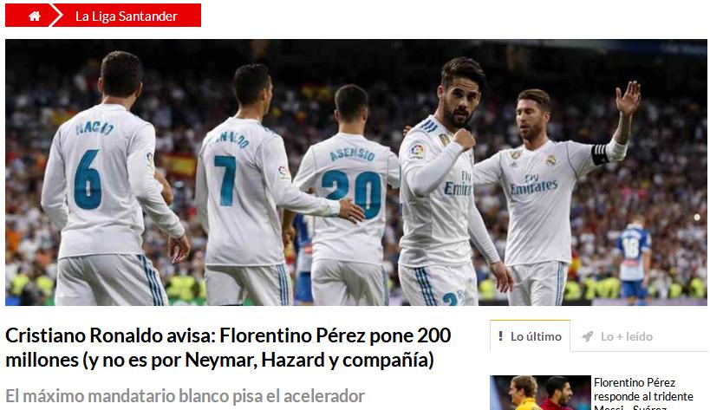Click the rocket icon beside Lo + leído
This screenshot has width=710, height=410.
coord(587,336)
